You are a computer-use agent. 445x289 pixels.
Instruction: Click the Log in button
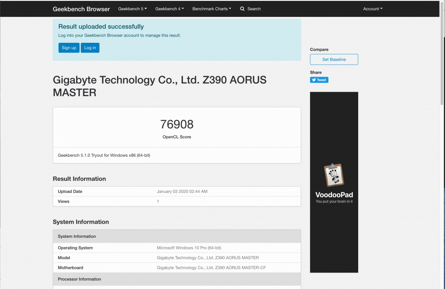coord(90,48)
